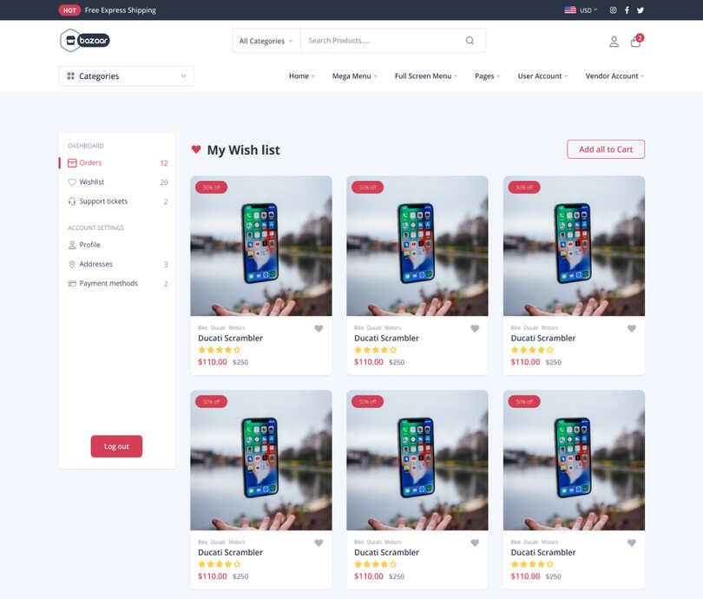This screenshot has width=703, height=599.
Task: Click the user profile icon in header
Action: 614,42
